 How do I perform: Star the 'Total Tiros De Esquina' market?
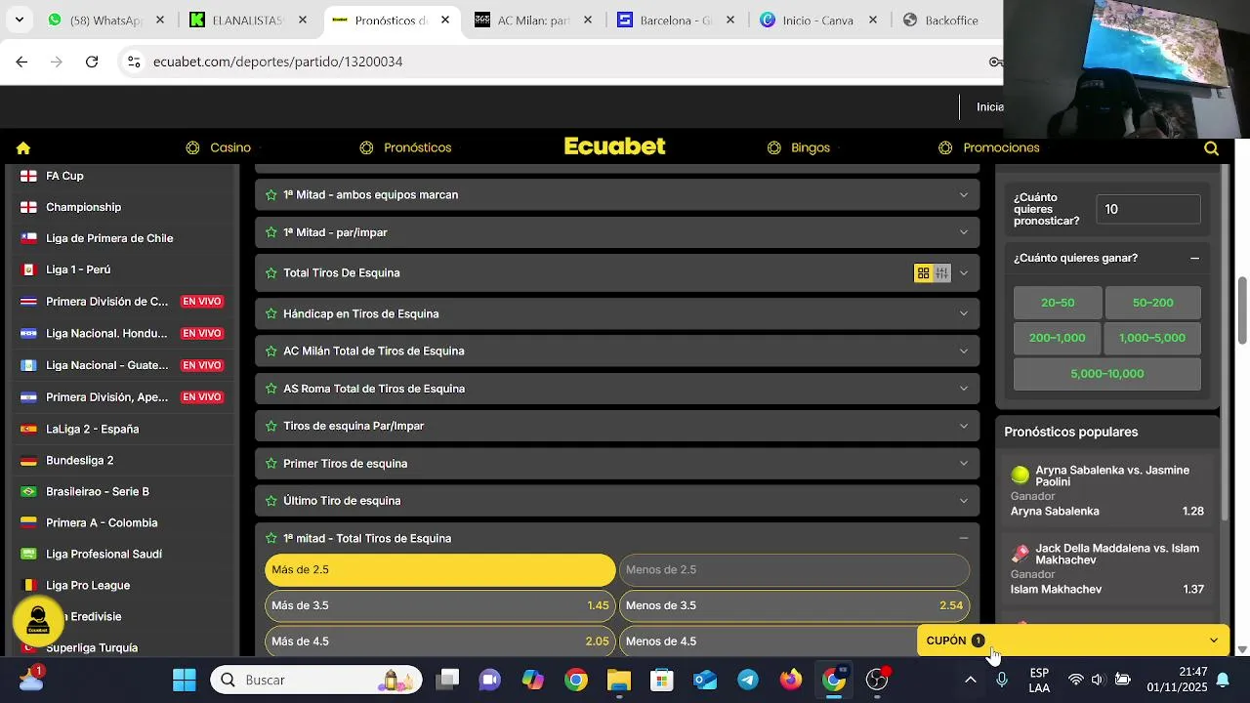[x=271, y=273]
